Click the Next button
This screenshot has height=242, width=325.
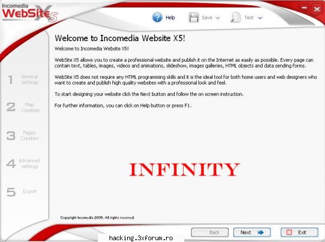(252, 233)
